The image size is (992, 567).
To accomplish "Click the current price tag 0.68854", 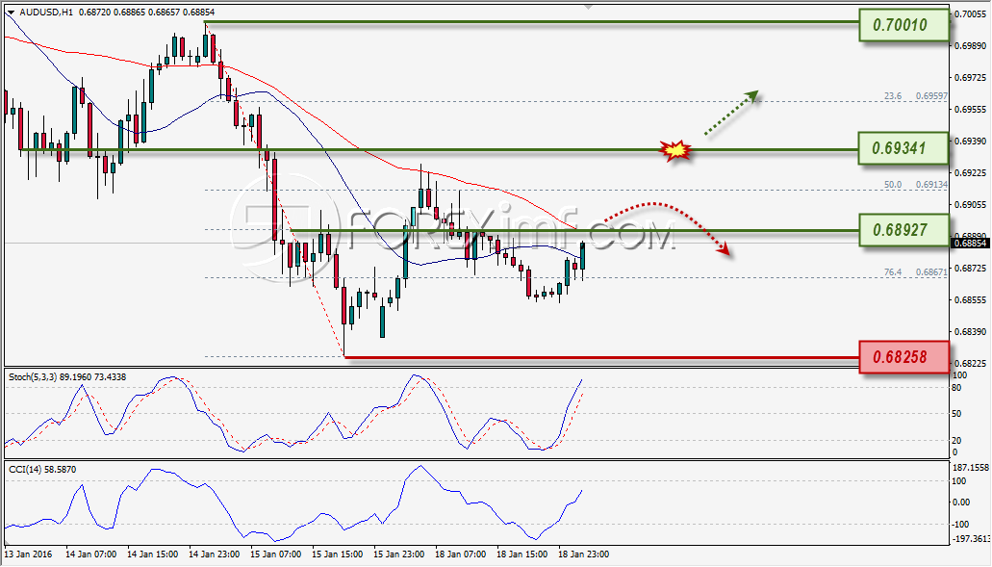I will (971, 243).
